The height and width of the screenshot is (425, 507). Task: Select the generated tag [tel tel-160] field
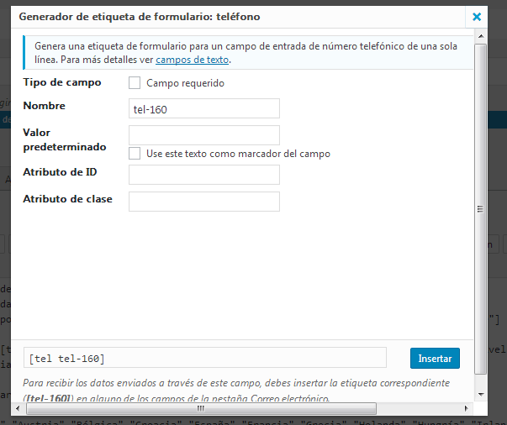coord(205,358)
